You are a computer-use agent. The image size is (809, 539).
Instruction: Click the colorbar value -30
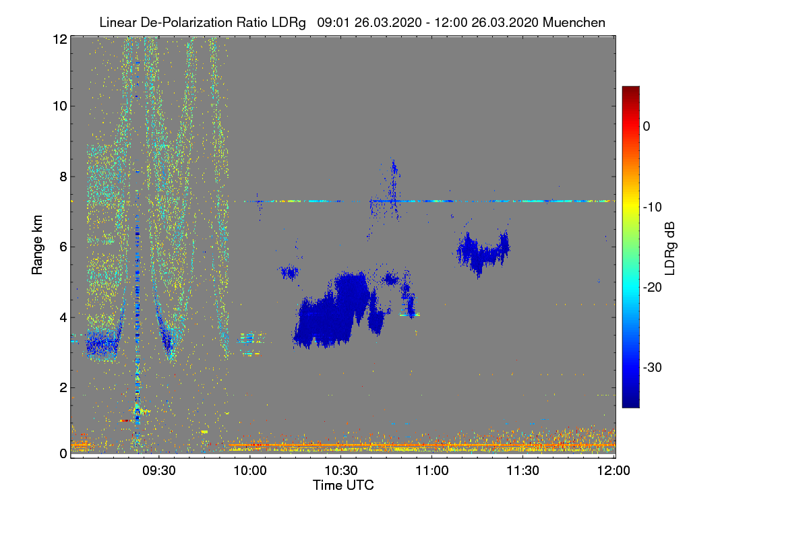653,367
